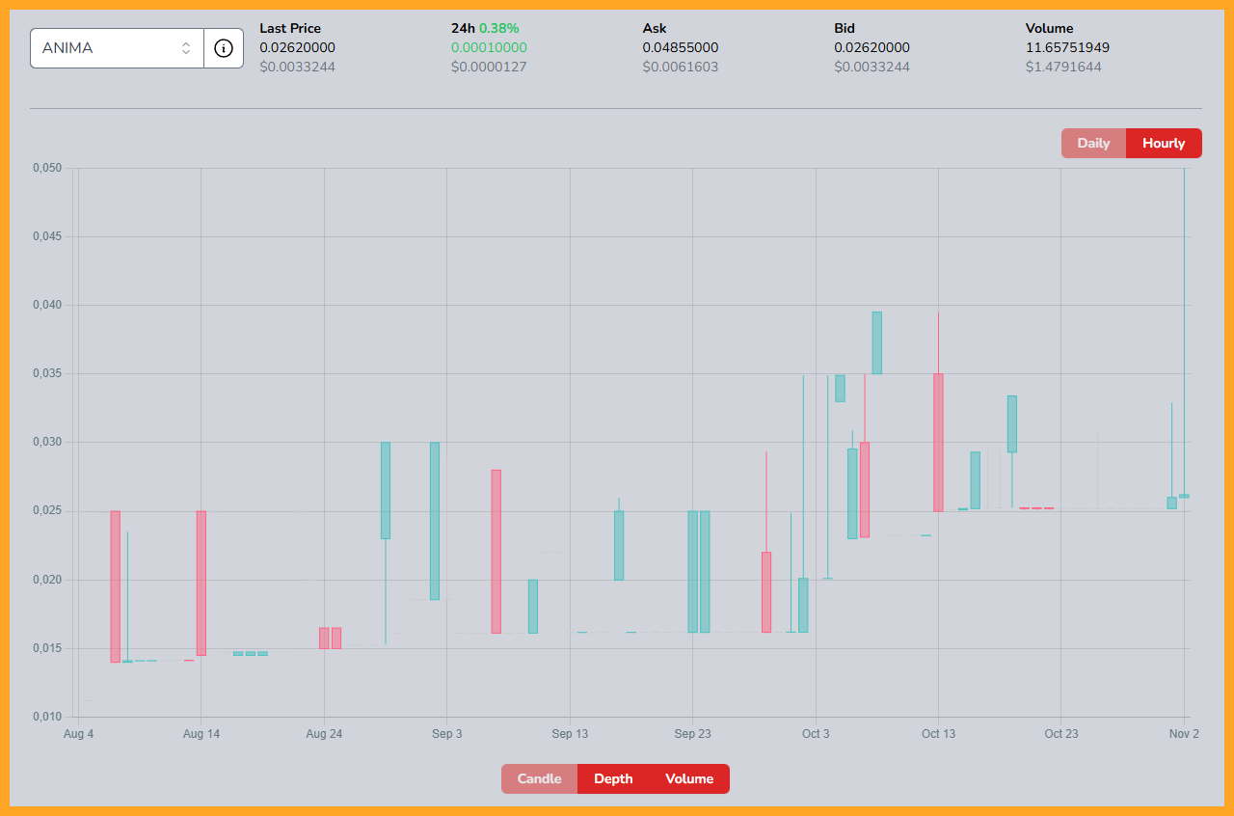Click the Volume value 11.65751949
The width and height of the screenshot is (1234, 816).
tap(1069, 47)
